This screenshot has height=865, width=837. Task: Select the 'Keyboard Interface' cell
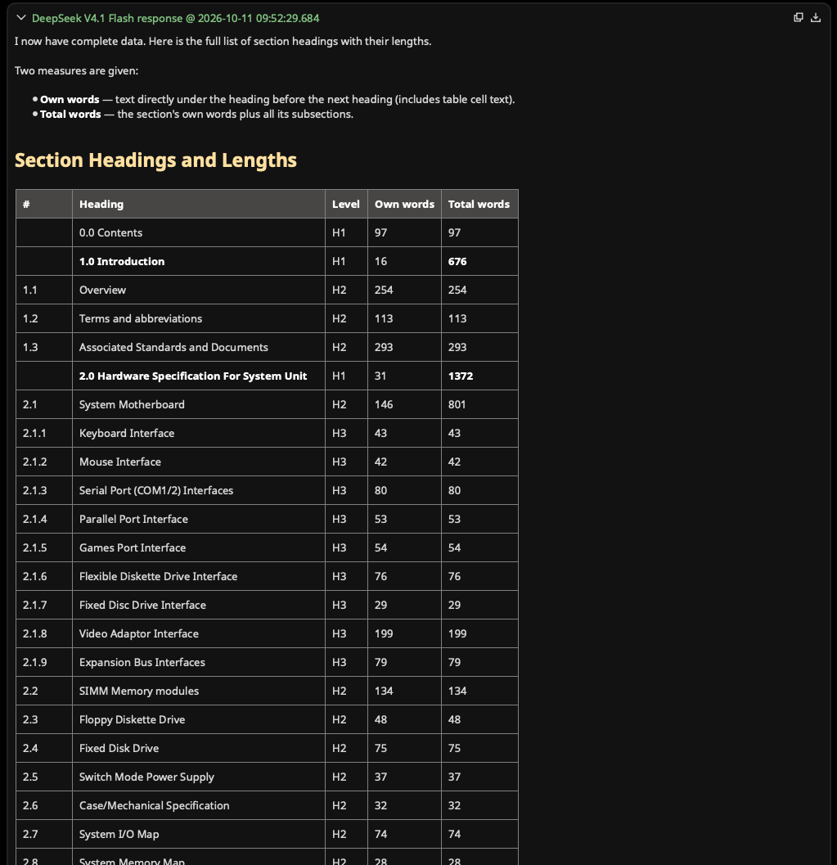tap(199, 434)
